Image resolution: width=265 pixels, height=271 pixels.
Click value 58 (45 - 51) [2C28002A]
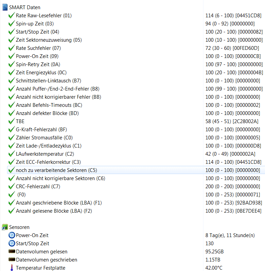[232, 121]
